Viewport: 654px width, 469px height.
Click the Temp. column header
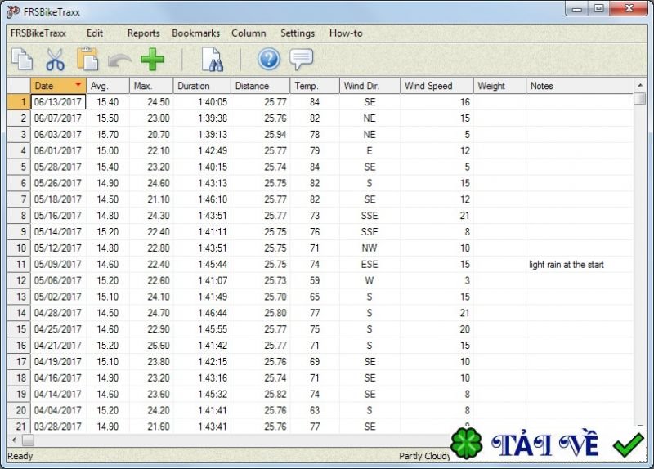click(x=315, y=86)
